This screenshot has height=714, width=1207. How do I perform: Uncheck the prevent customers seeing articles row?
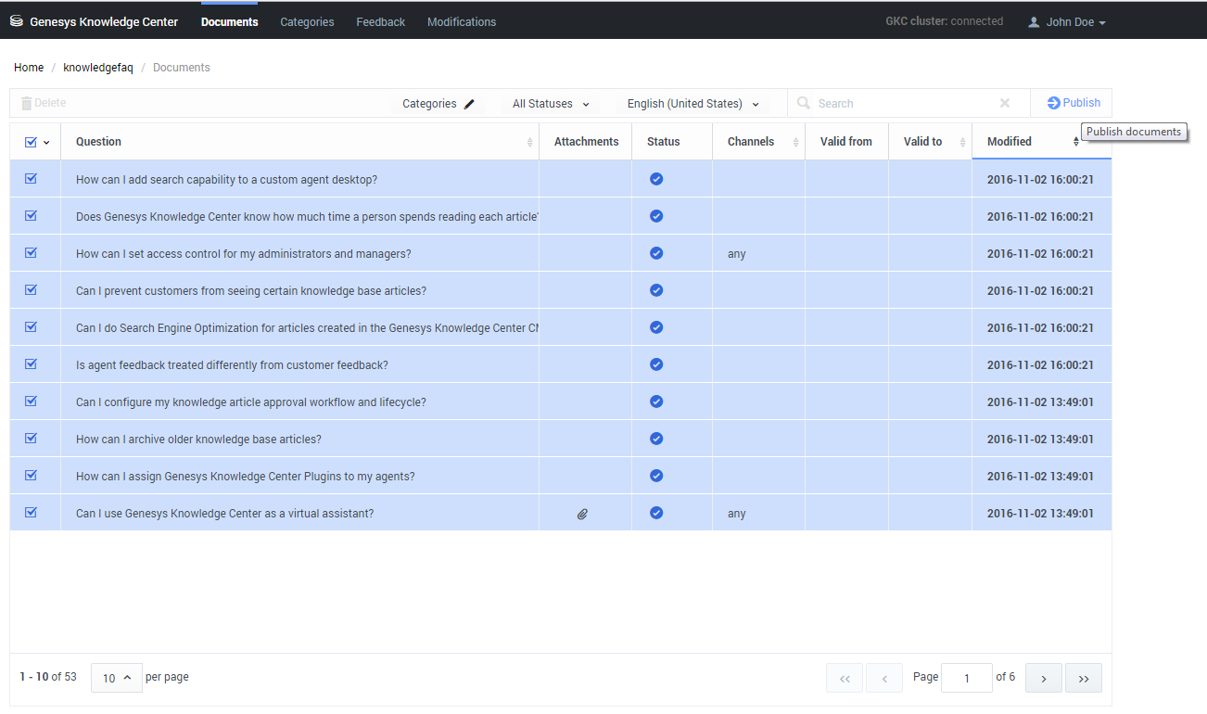pos(31,289)
